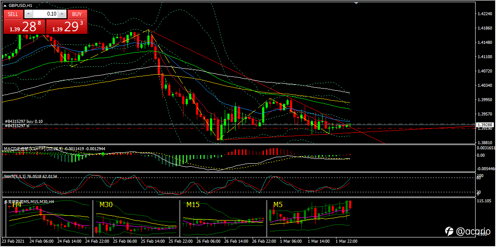The height and width of the screenshot is (247, 496).
Task: Increase lot volume with up arrow
Action: pos(62,14)
